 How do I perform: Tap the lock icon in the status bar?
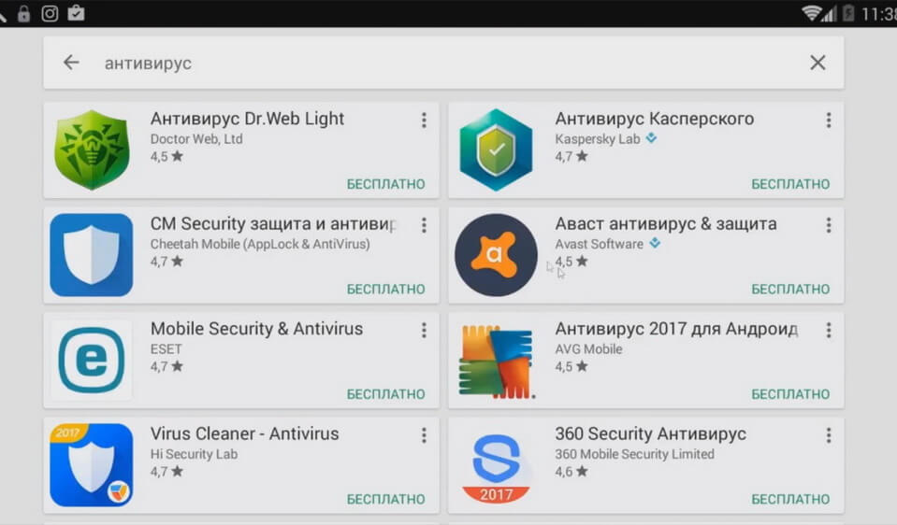23,13
